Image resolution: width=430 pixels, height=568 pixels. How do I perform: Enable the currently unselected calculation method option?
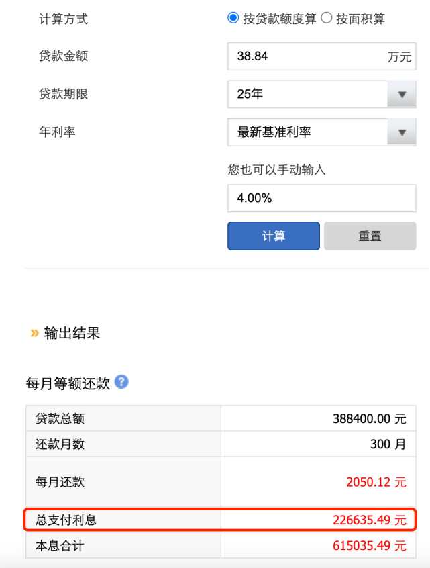(328, 19)
